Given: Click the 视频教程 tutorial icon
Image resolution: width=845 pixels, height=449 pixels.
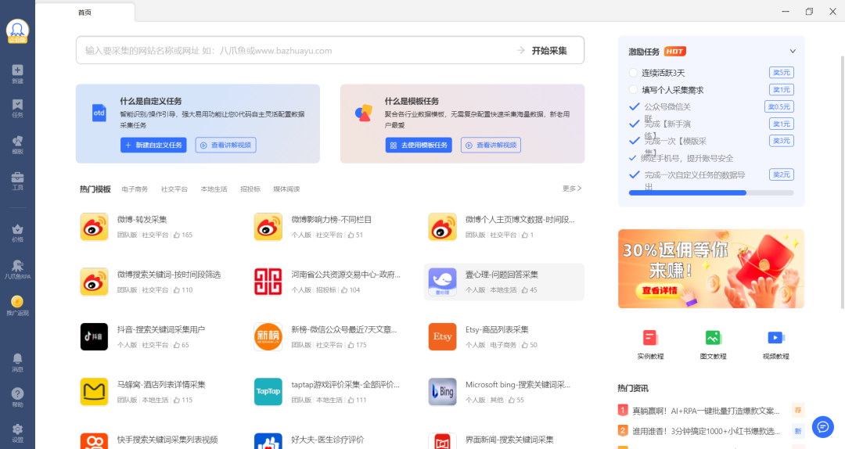Looking at the screenshot, I should tap(776, 338).
